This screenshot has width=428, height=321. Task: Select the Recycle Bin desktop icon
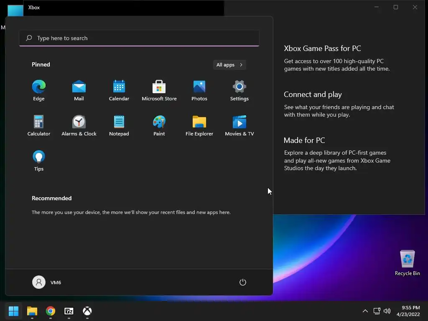pyautogui.click(x=407, y=263)
